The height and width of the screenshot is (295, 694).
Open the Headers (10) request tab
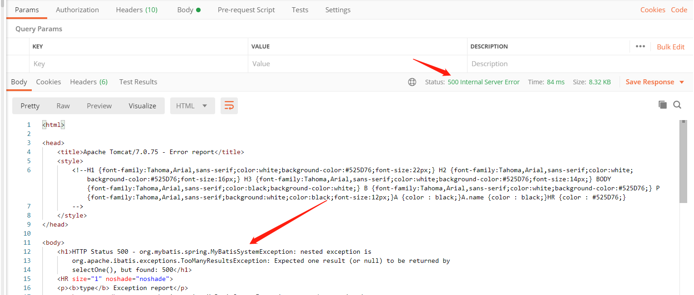(136, 9)
